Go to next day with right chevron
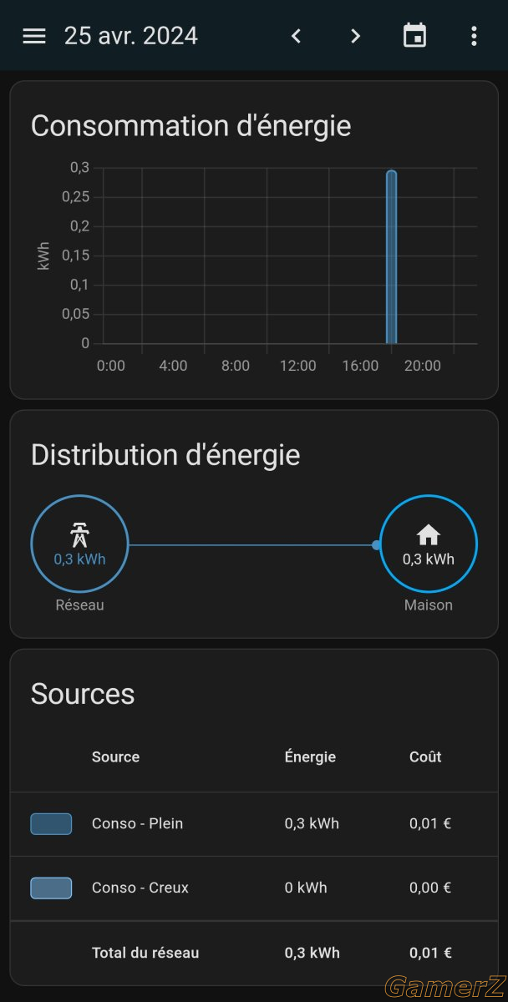 (x=355, y=36)
